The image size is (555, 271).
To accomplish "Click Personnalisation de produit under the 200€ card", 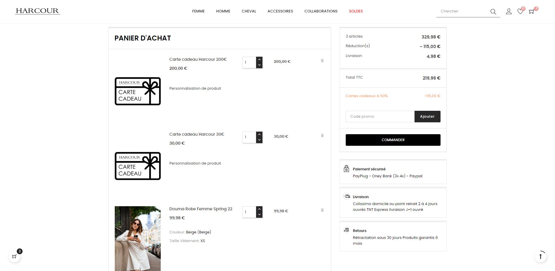I will tap(195, 89).
